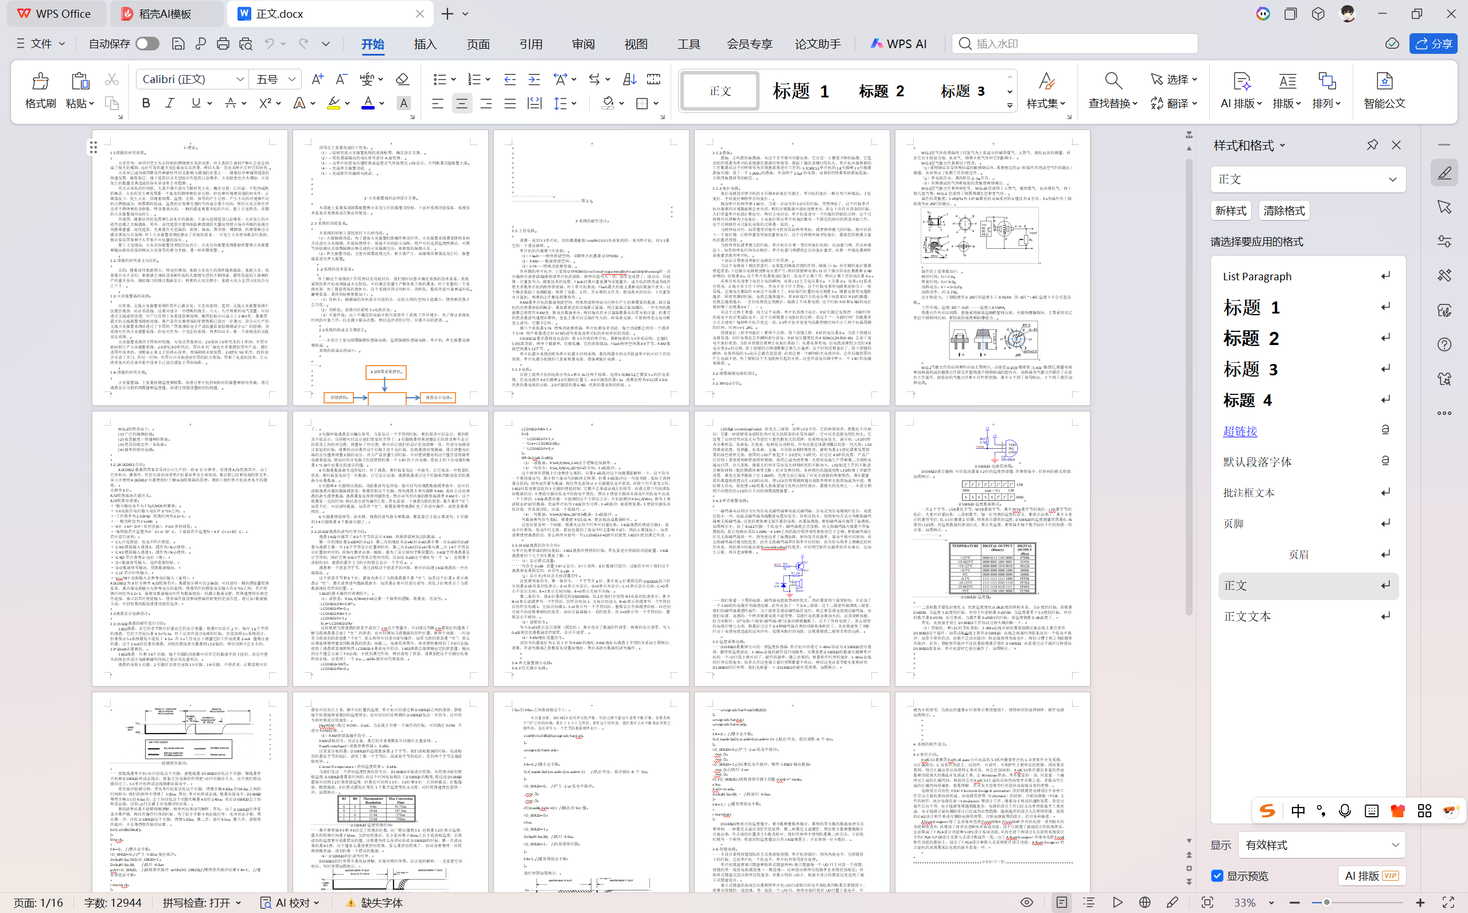Click the zoom slider in status bar
1468x913 pixels.
[1326, 902]
